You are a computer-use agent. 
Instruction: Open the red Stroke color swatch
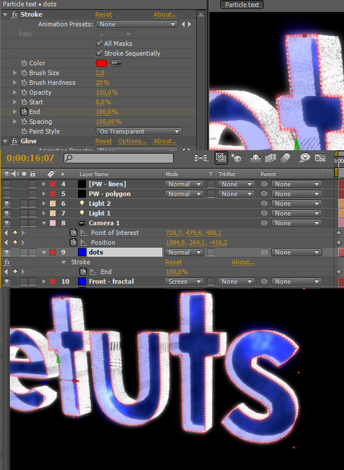101,63
